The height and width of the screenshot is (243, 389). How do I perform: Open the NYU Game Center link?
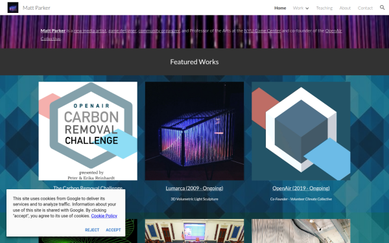pyautogui.click(x=263, y=30)
